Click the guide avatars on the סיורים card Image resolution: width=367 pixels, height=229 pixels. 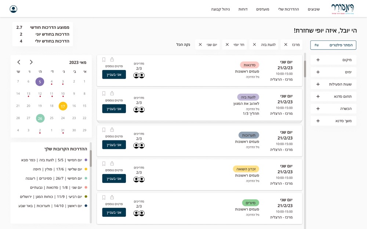click(139, 213)
